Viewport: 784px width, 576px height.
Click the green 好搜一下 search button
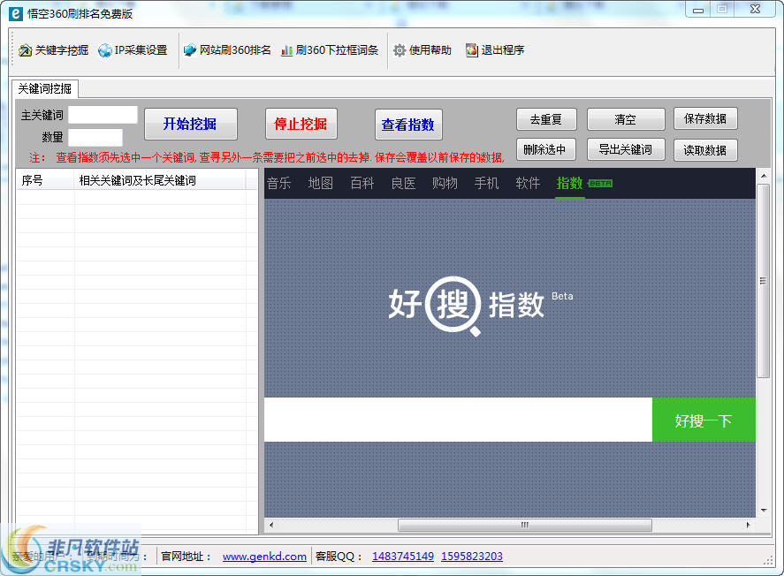[x=704, y=421]
